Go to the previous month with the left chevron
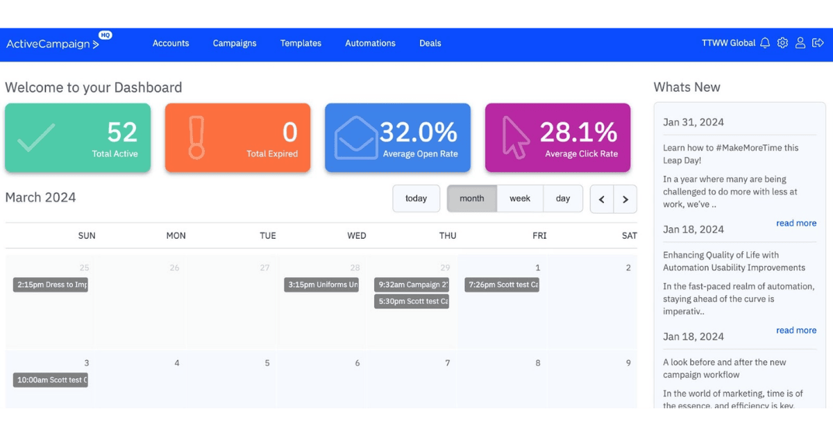This screenshot has height=436, width=833. click(x=601, y=199)
